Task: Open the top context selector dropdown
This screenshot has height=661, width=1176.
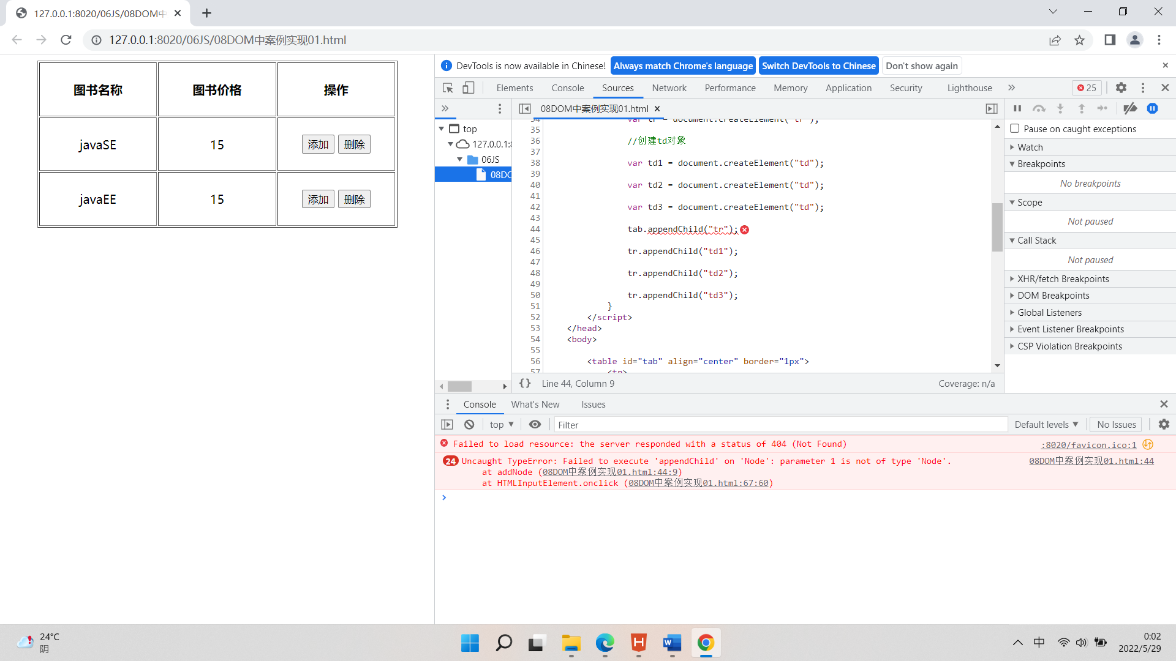Action: 502,424
